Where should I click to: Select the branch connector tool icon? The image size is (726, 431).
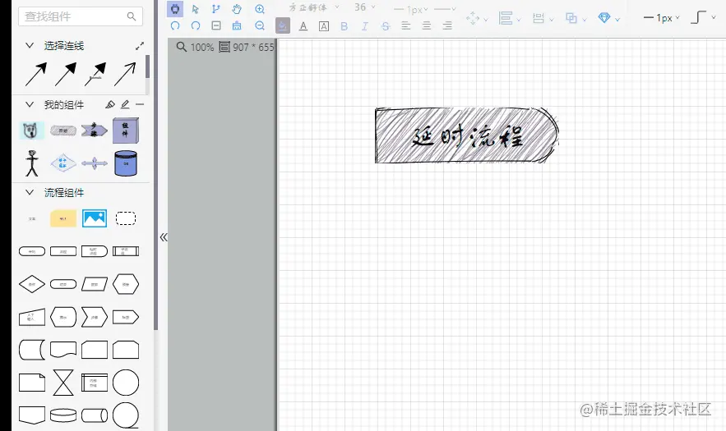215,9
